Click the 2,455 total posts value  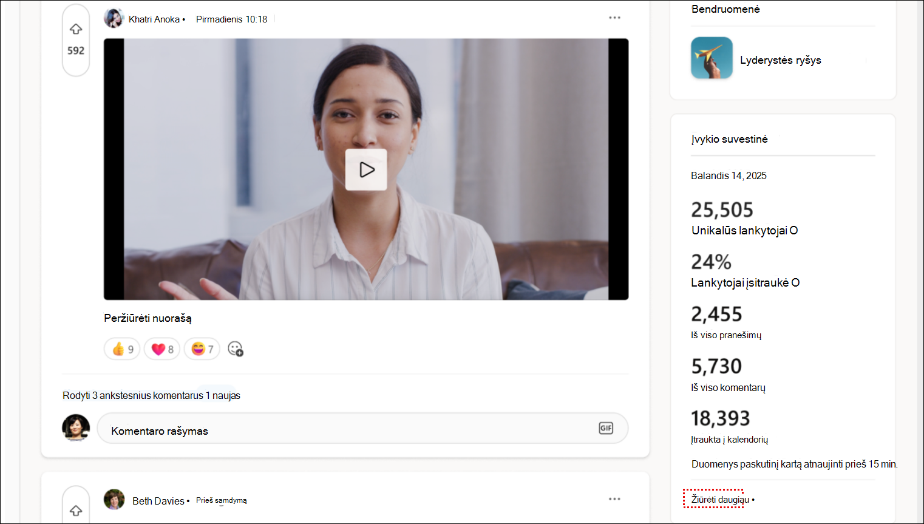pyautogui.click(x=716, y=315)
